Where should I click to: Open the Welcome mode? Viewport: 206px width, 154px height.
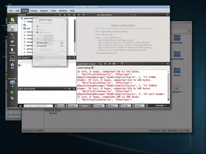point(12,20)
